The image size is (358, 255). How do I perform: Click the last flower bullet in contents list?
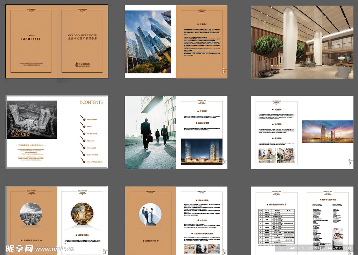click(82, 162)
